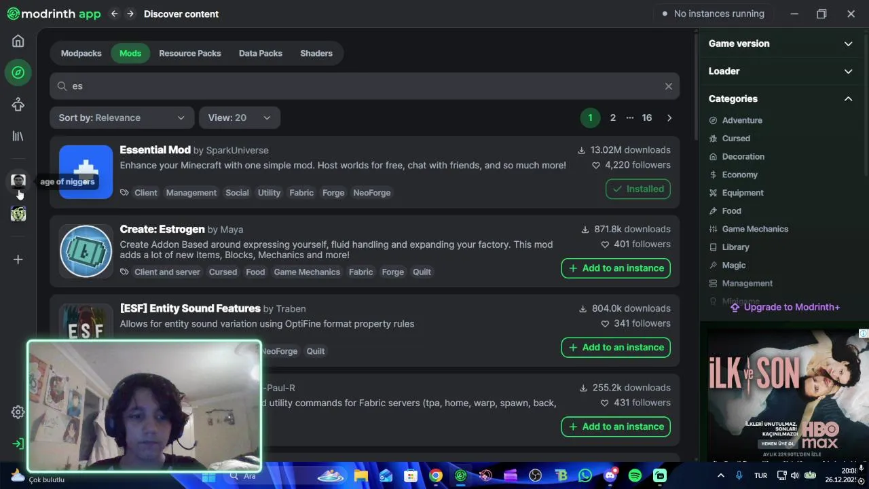869x489 pixels.
Task: Click the search box containing 'es'
Action: 365,86
